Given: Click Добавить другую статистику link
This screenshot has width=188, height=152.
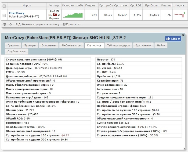Looking at the screenshot, I should pos(37,24).
